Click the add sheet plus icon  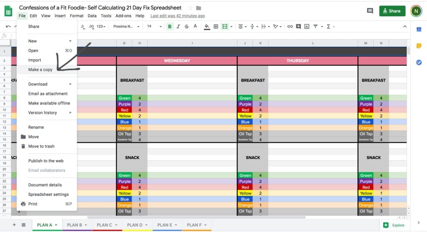click(x=14, y=225)
